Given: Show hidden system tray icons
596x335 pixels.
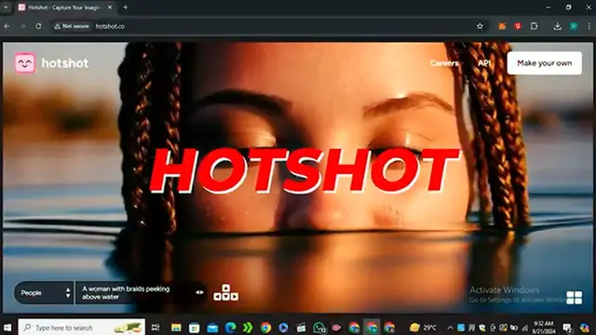Looking at the screenshot, I should [x=451, y=328].
